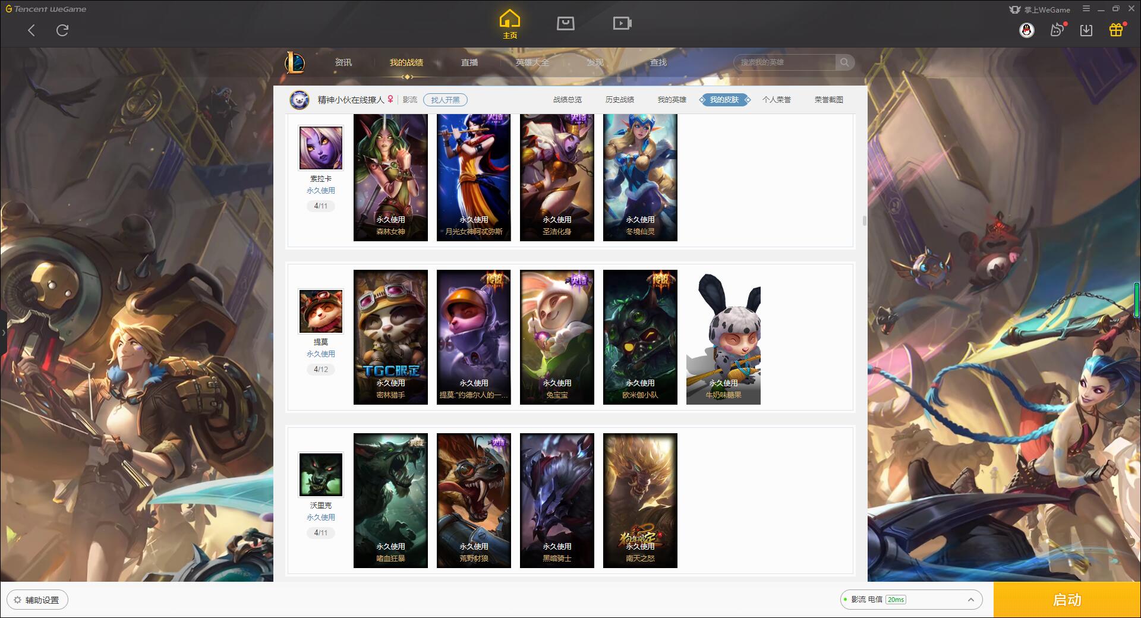This screenshot has width=1141, height=618.
Task: Open the 查找 tab
Action: point(658,62)
